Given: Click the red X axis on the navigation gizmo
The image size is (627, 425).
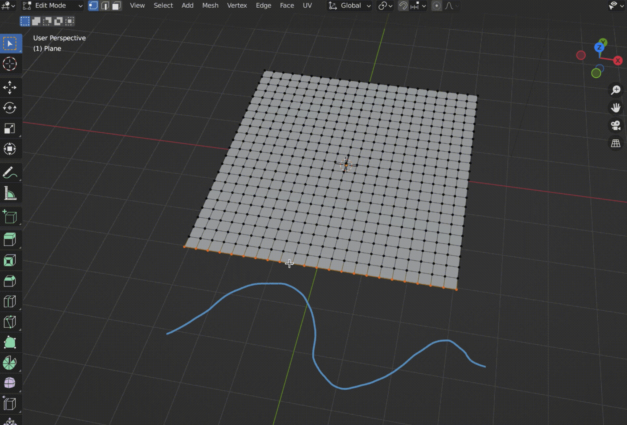Looking at the screenshot, I should point(618,61).
